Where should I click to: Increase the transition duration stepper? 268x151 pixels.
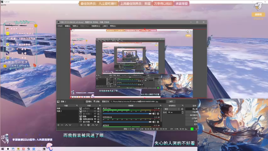coord(182,112)
